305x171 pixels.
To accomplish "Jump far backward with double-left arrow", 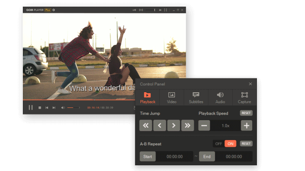I will (x=146, y=125).
